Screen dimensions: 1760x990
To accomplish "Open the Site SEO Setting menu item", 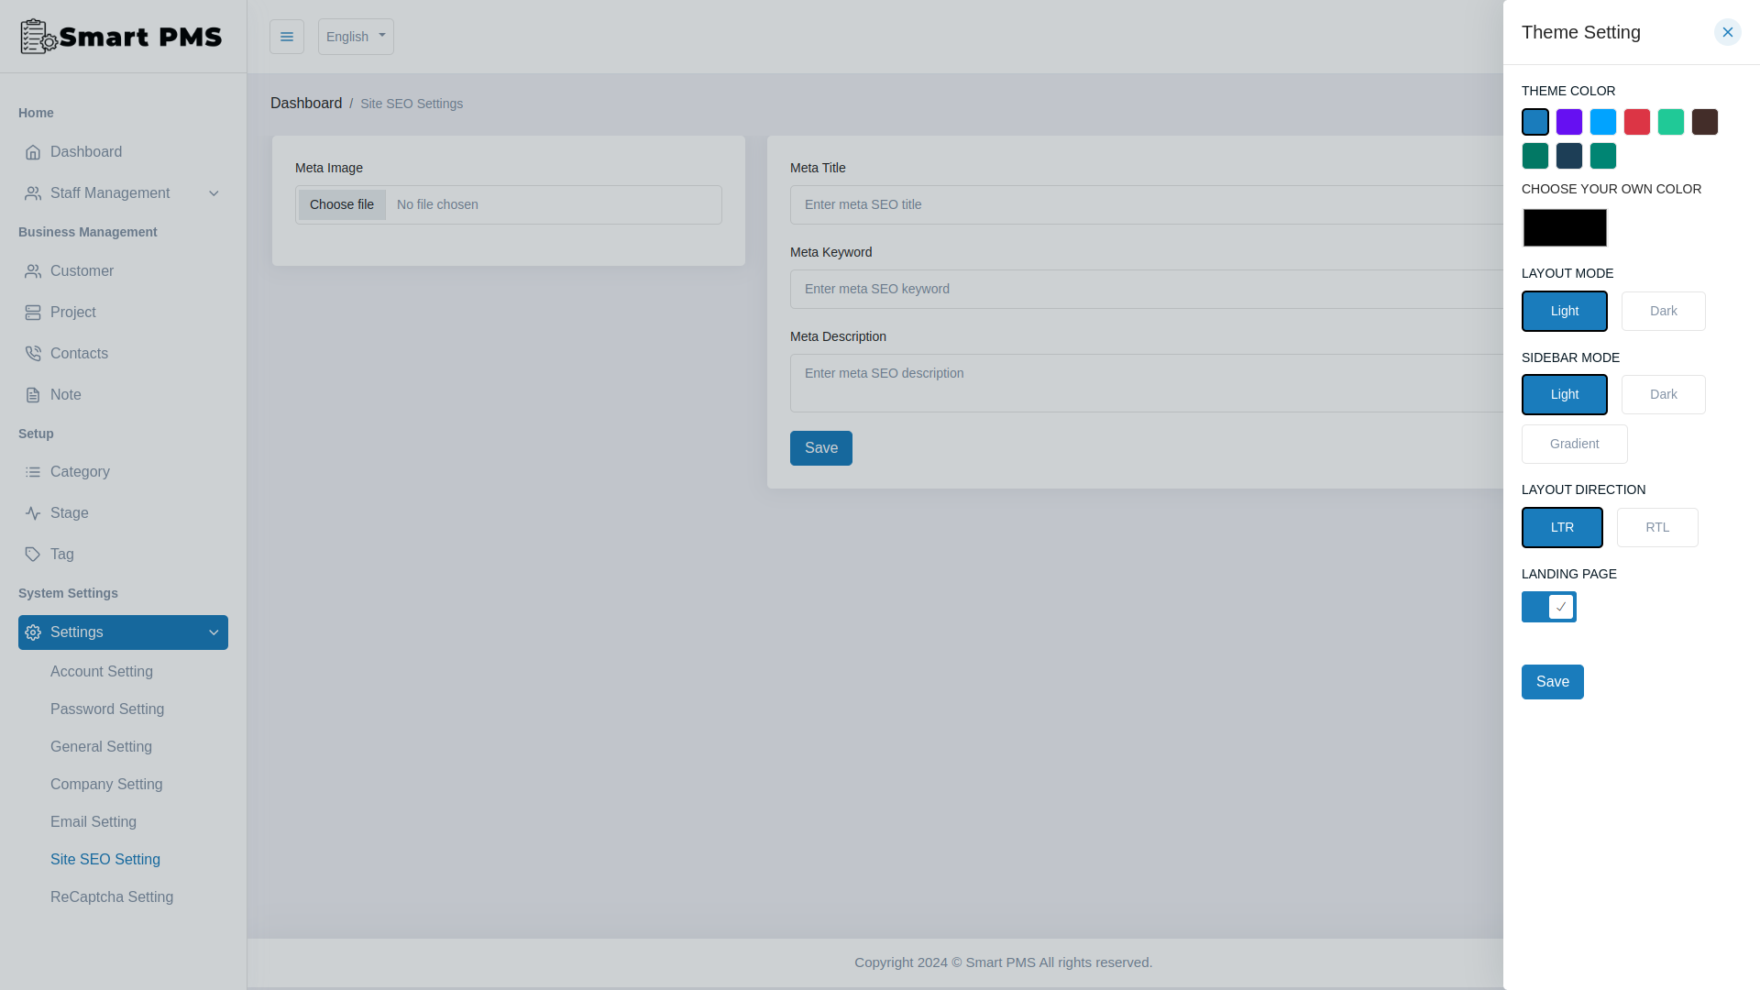I will pos(104,859).
